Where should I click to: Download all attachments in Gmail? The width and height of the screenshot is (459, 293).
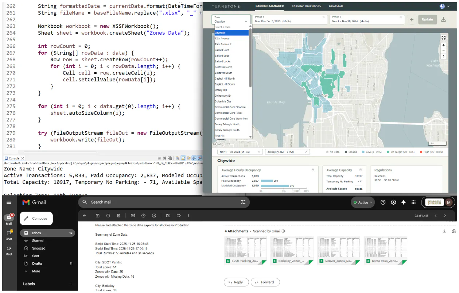pos(444,231)
